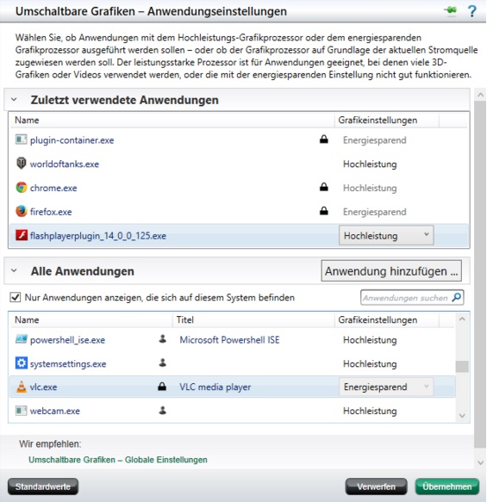Click the Chrome browser icon in list
The image size is (493, 502).
[x=22, y=188]
